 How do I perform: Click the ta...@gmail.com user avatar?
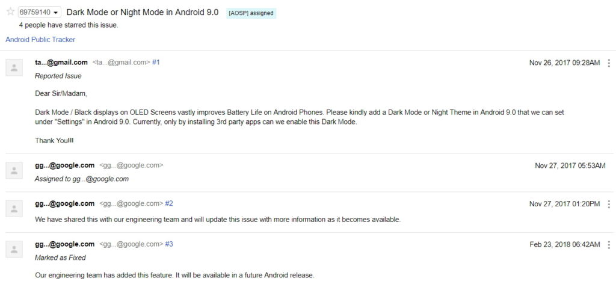point(14,67)
